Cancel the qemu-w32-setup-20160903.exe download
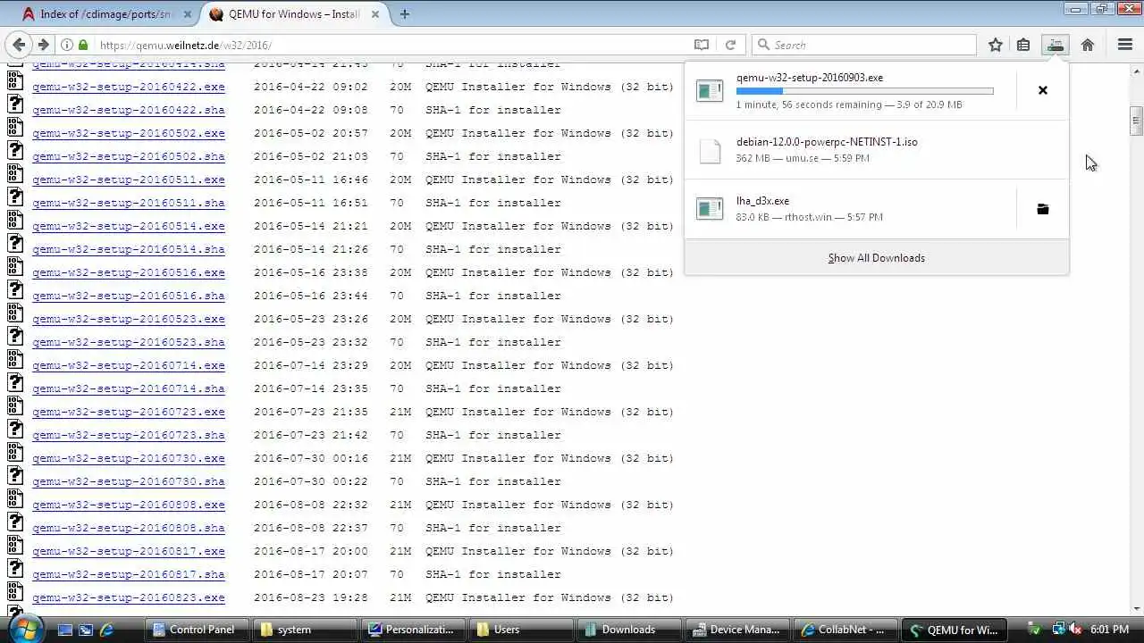 click(1042, 90)
